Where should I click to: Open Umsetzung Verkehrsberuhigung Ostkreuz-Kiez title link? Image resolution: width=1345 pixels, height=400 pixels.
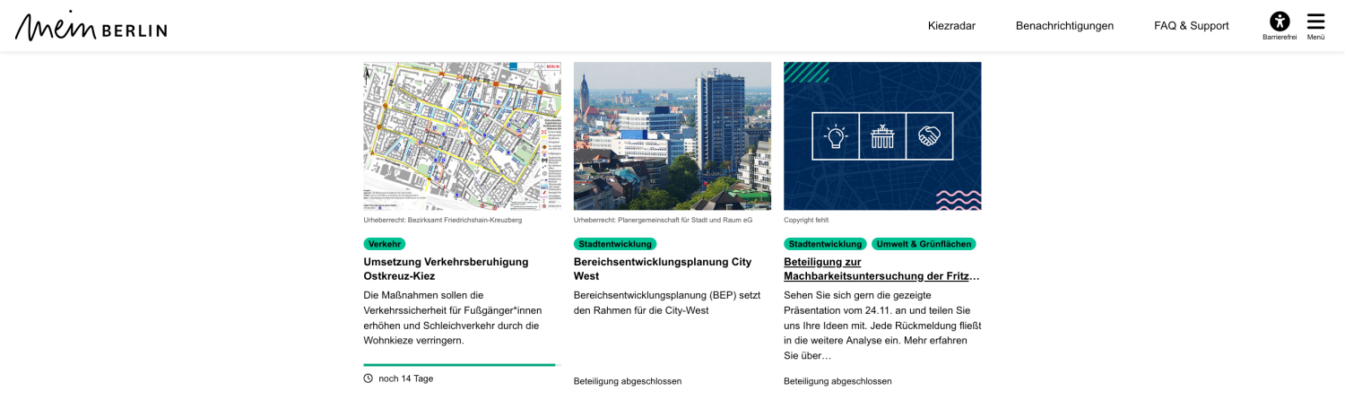[x=446, y=269]
